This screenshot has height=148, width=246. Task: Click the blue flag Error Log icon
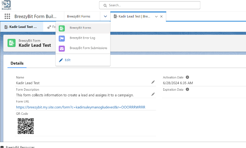coord(62,38)
